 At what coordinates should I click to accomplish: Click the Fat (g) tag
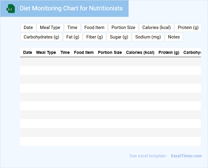[x=73, y=37]
